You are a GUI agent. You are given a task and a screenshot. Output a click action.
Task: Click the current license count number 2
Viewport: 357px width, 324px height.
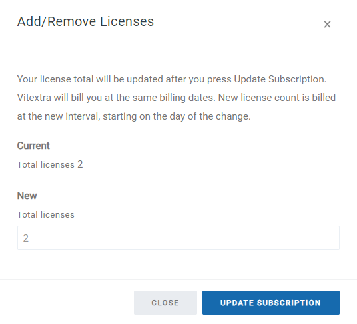(x=80, y=164)
